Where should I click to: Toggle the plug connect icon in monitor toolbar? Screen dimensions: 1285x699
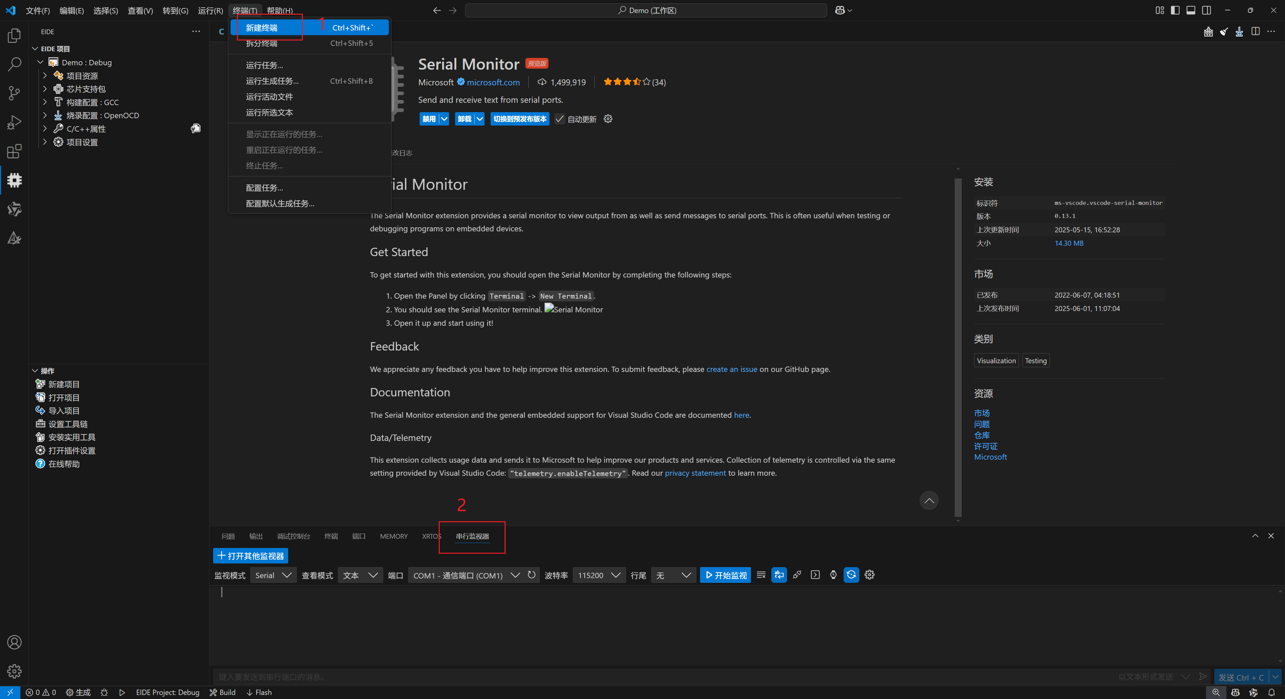[797, 575]
